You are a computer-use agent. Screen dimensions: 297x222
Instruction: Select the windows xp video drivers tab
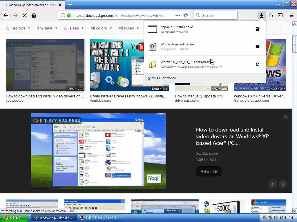coord(32,5)
